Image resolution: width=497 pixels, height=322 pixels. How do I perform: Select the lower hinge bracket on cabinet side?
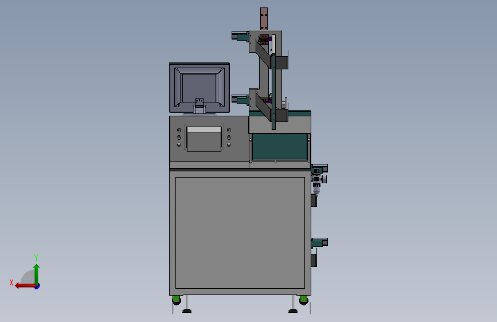(319, 243)
